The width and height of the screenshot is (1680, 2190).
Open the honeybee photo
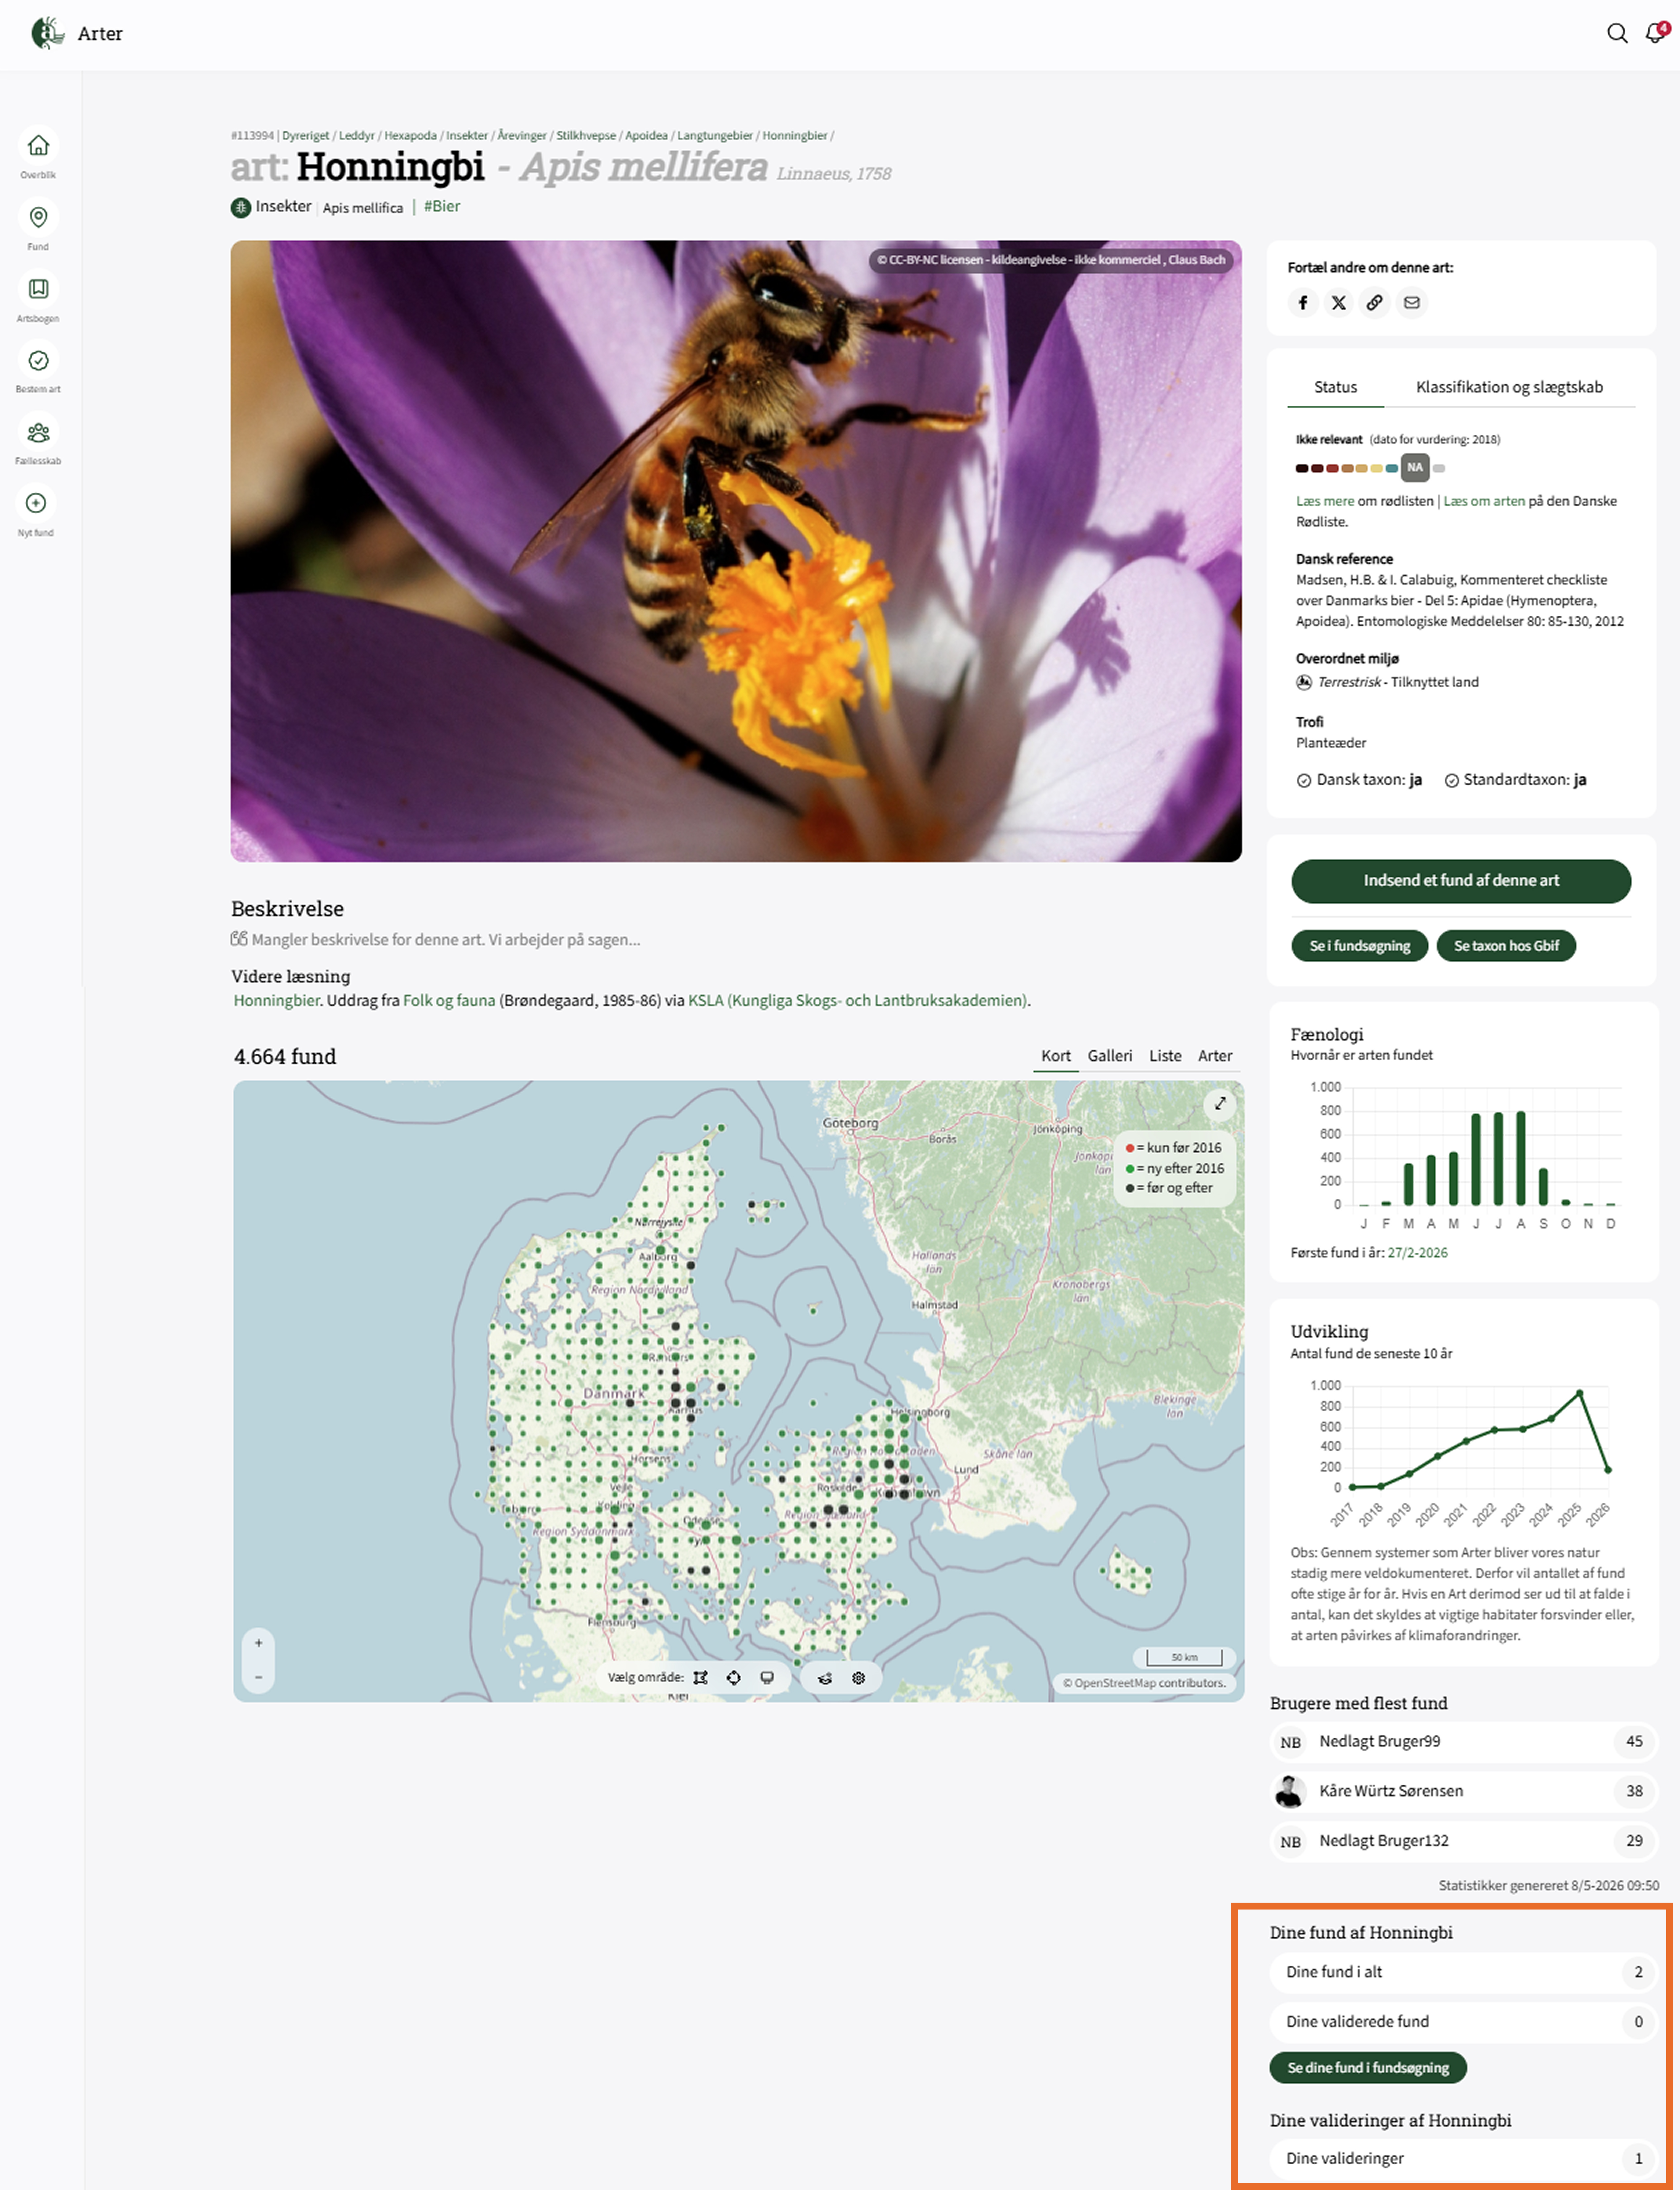coord(736,551)
